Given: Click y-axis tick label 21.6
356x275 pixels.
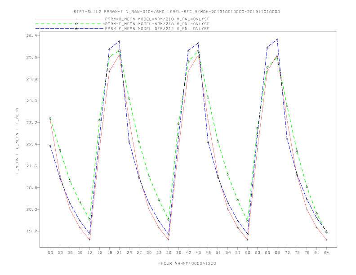Looking at the screenshot, I should pos(31,166).
